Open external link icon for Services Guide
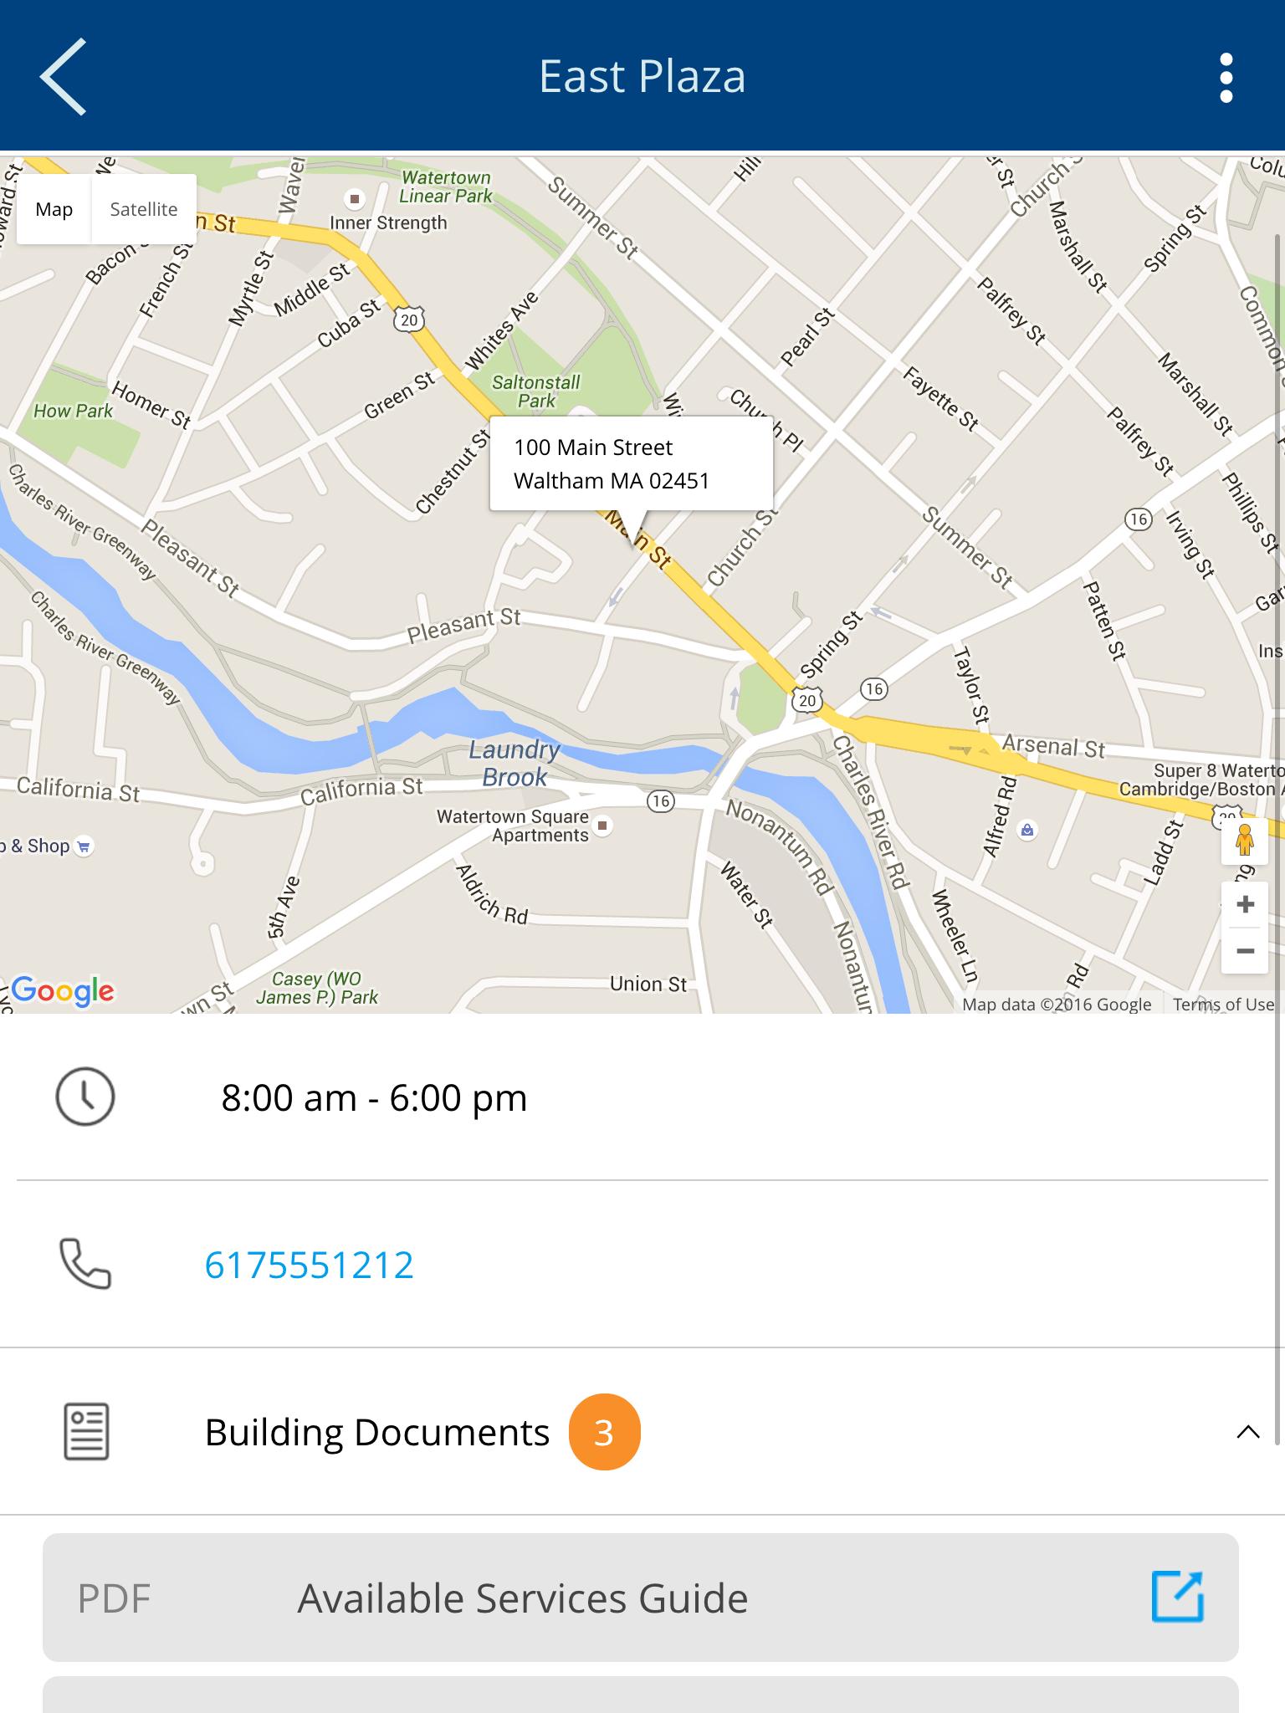Viewport: 1285px width, 1713px height. (x=1178, y=1597)
